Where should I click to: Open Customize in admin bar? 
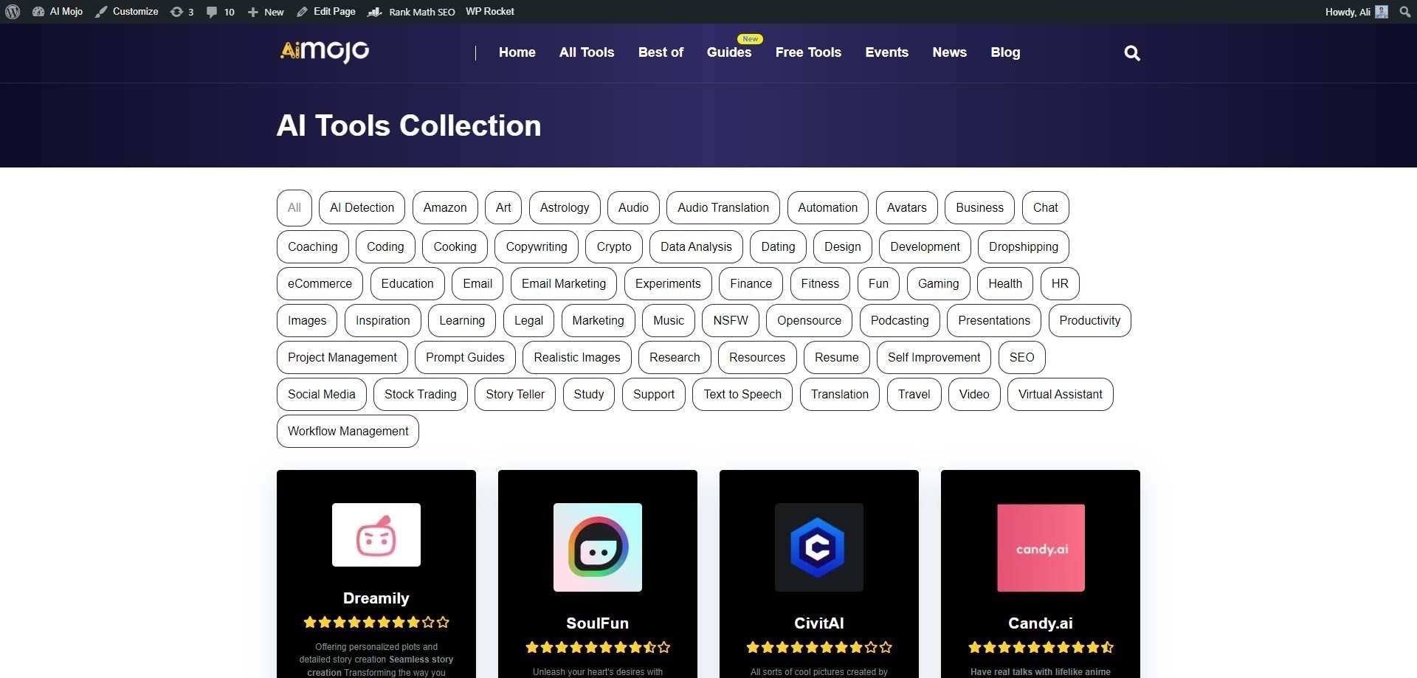126,12
